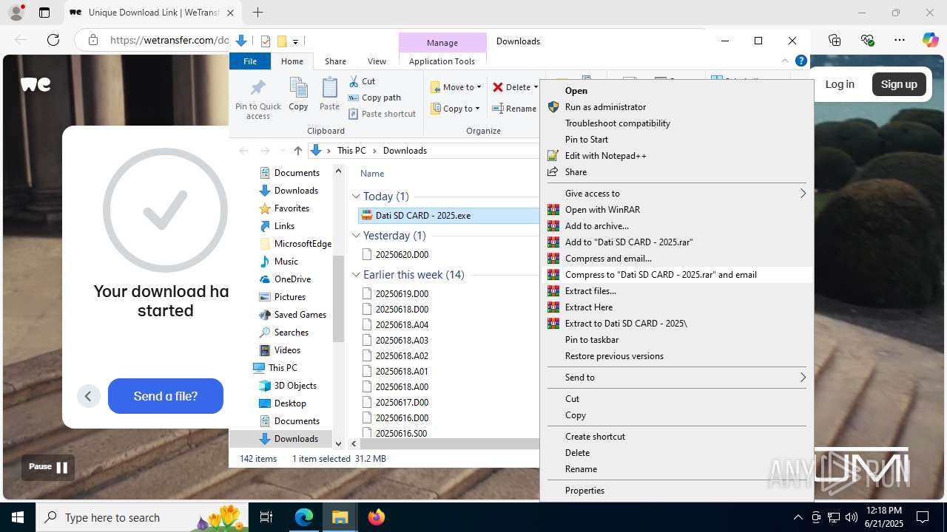This screenshot has height=532, width=947.
Task: Click Explorer up-one-level arrow
Action: pos(297,151)
